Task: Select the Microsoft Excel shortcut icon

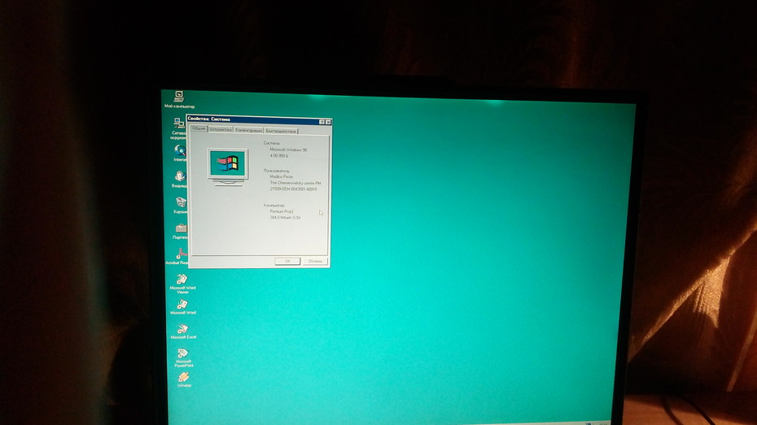Action: click(183, 332)
